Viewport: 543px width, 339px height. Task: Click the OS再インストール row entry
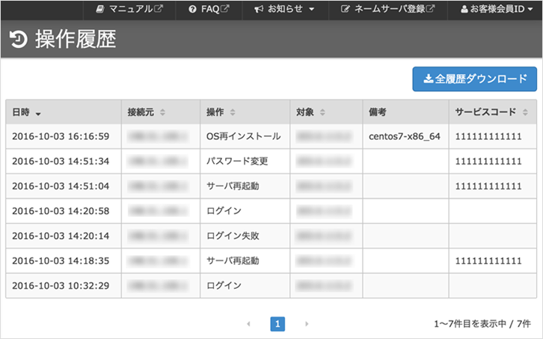pos(243,137)
